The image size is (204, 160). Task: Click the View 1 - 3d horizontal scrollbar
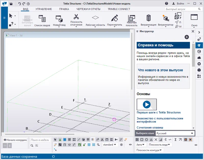tap(40, 134)
